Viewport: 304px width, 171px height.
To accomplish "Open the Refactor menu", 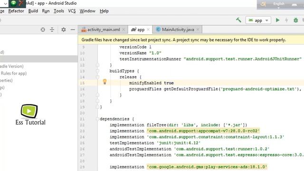I will coord(16,11).
